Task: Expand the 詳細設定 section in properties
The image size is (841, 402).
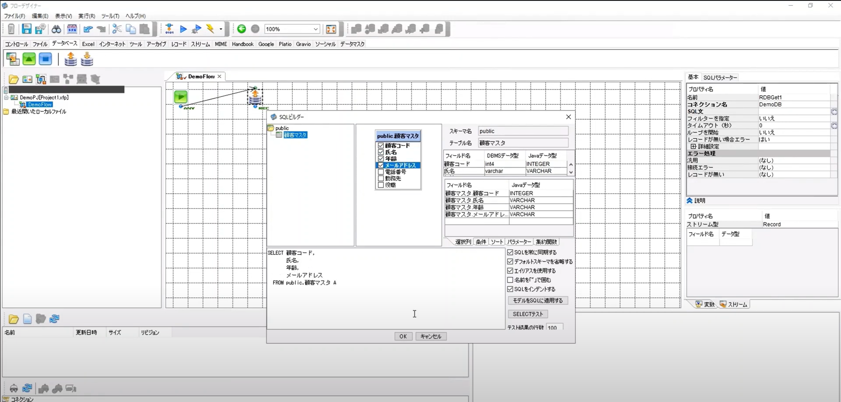Action: [x=693, y=146]
